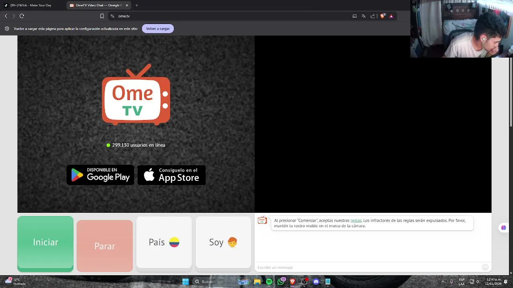Click the Parar button

click(x=105, y=246)
